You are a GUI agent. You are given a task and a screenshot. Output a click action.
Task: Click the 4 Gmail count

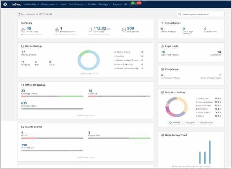(22, 133)
